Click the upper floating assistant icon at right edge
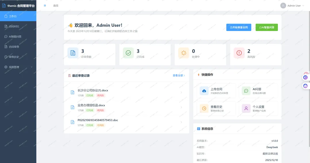310x163 pixels. (x=305, y=77)
